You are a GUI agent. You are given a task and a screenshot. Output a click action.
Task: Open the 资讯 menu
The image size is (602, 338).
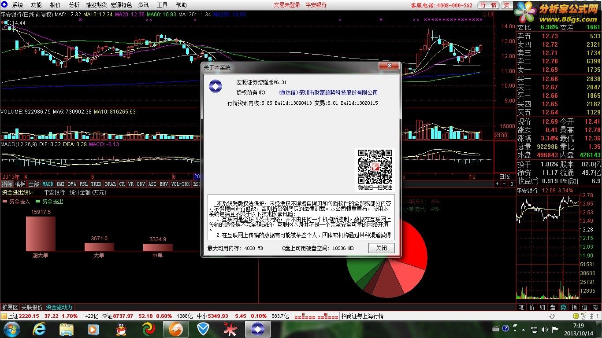click(143, 5)
